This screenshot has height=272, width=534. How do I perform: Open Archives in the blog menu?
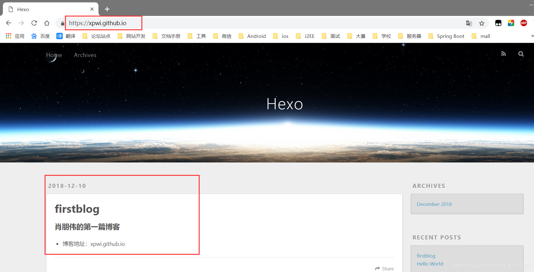[85, 55]
